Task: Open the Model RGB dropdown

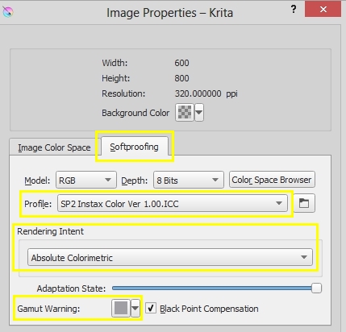Action: tap(86, 180)
